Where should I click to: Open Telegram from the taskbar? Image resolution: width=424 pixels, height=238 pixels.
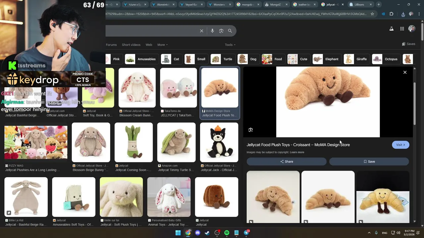[246, 233]
